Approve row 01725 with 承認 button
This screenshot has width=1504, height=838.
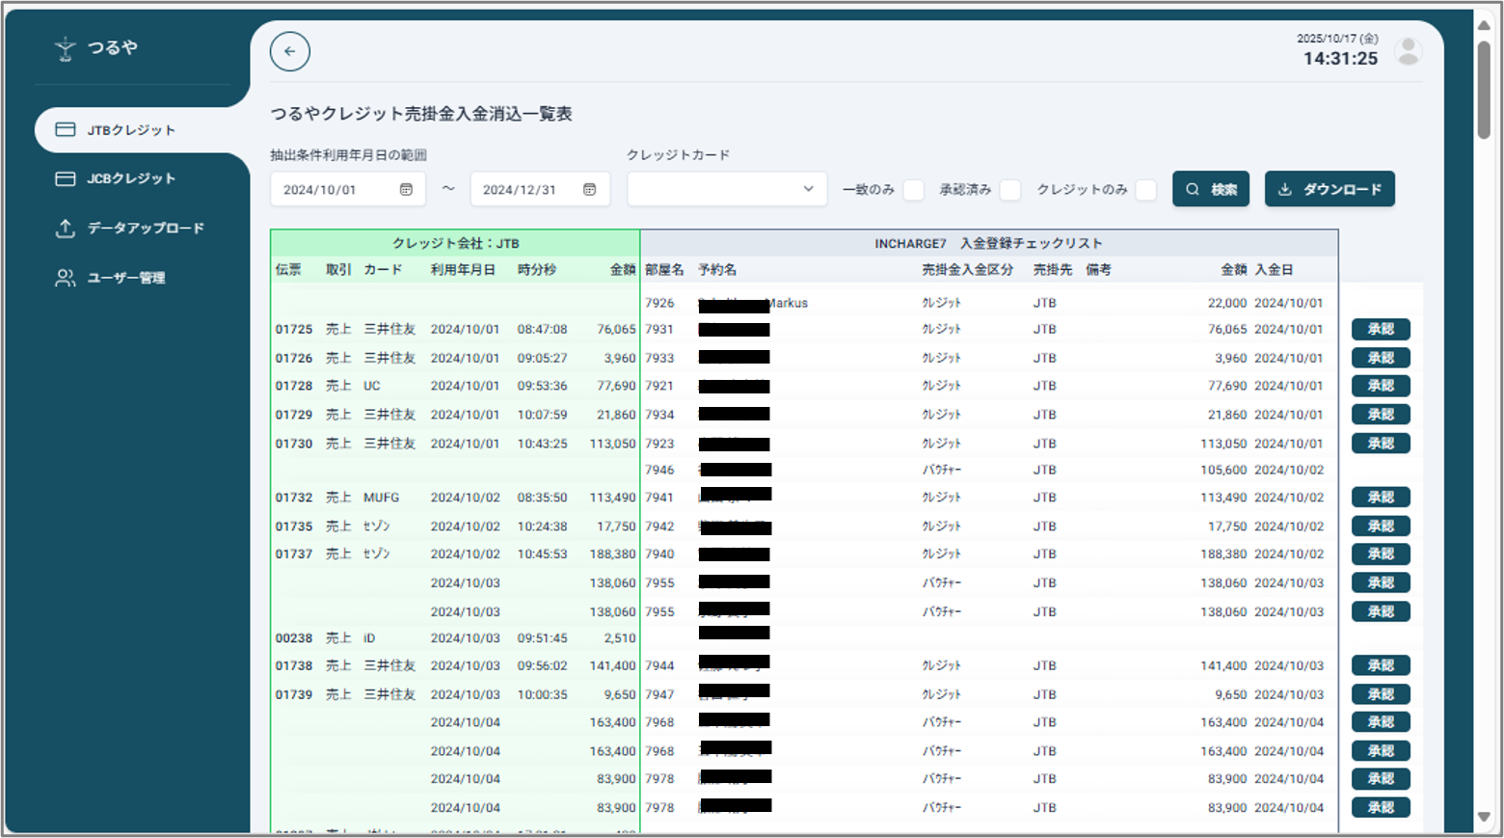click(1381, 330)
